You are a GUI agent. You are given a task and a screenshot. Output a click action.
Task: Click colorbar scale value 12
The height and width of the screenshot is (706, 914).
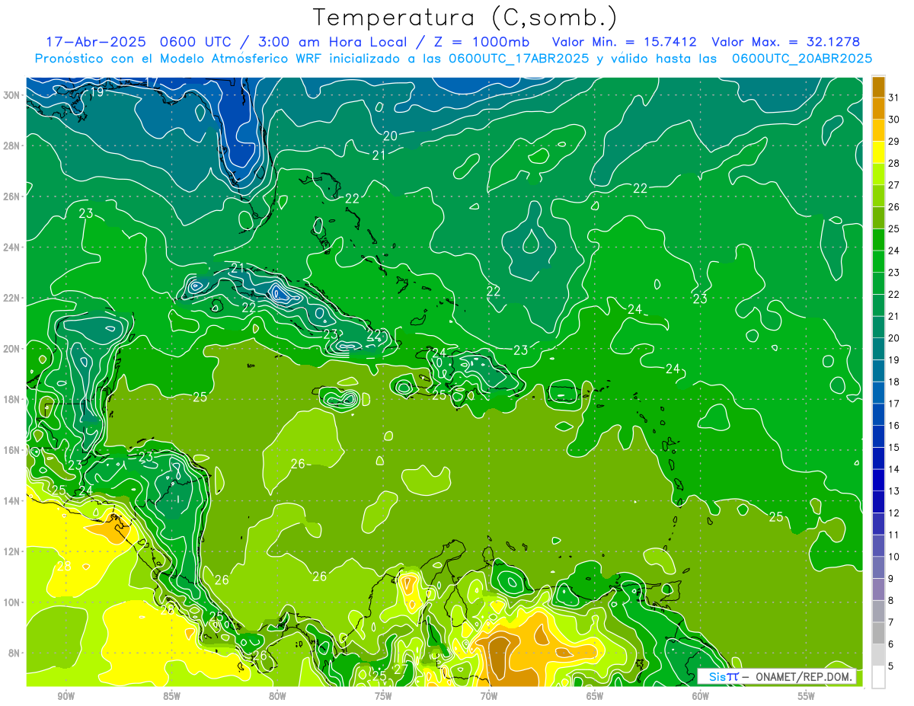pos(893,513)
